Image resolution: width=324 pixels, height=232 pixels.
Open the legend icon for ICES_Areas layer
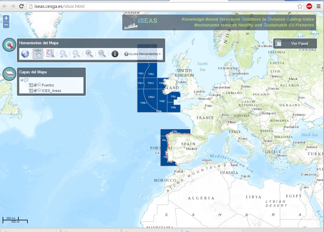point(31,91)
